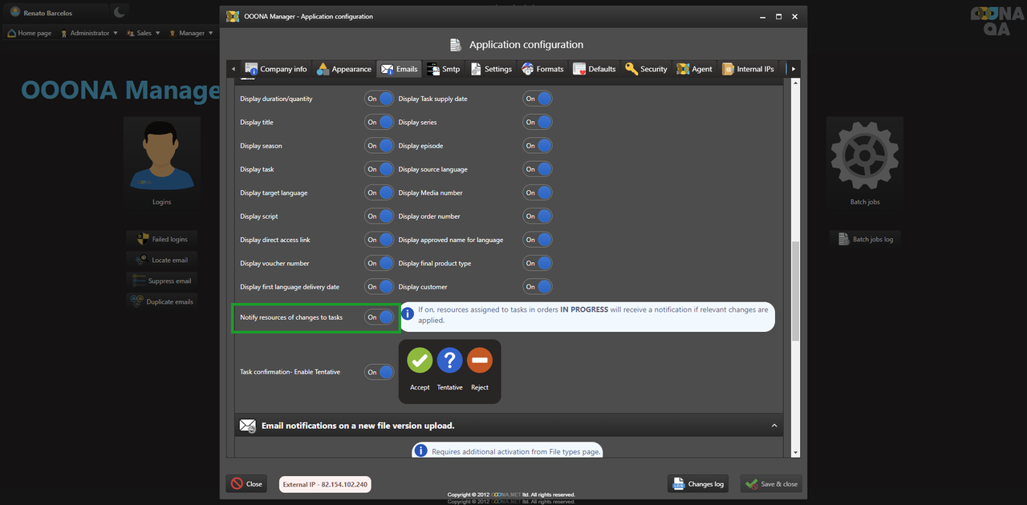The image size is (1027, 505).
Task: Open the Administrator dropdown menu
Action: point(89,34)
